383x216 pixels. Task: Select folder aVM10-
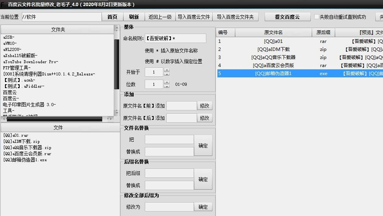pos(10,43)
